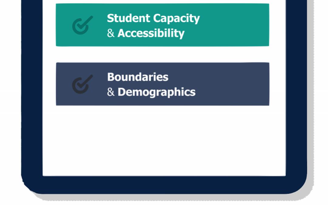Click the checkmark icon beside Boundaries
The image size is (328, 205).
coord(82,84)
